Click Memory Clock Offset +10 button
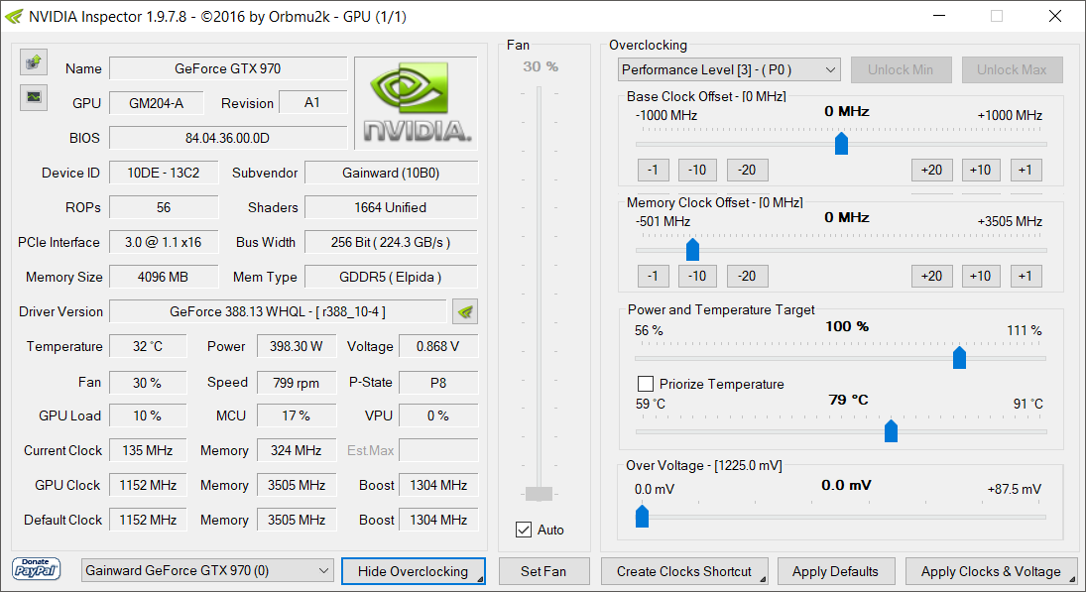1086x592 pixels. pyautogui.click(x=981, y=276)
